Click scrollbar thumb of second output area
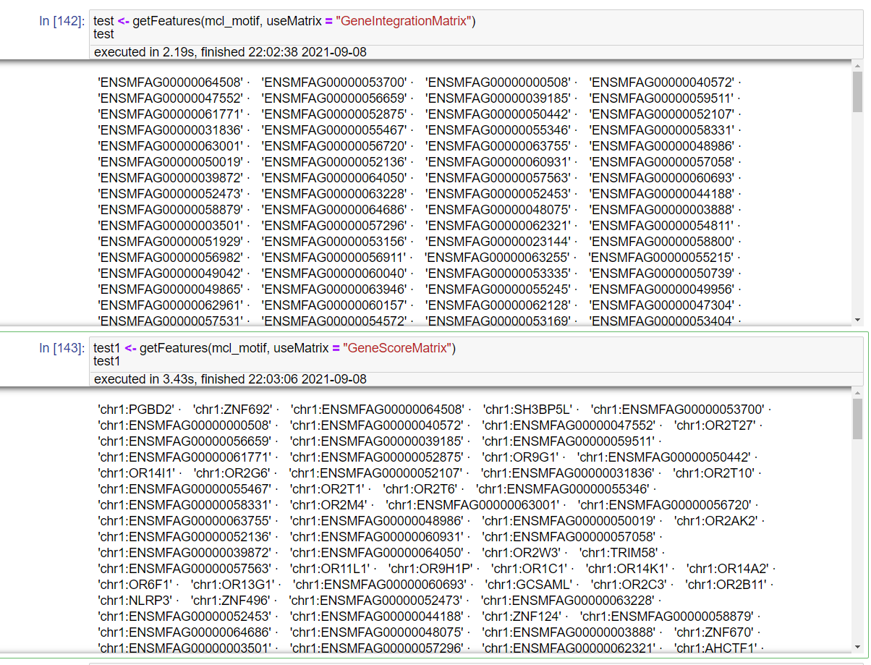871x665 pixels. tap(857, 419)
